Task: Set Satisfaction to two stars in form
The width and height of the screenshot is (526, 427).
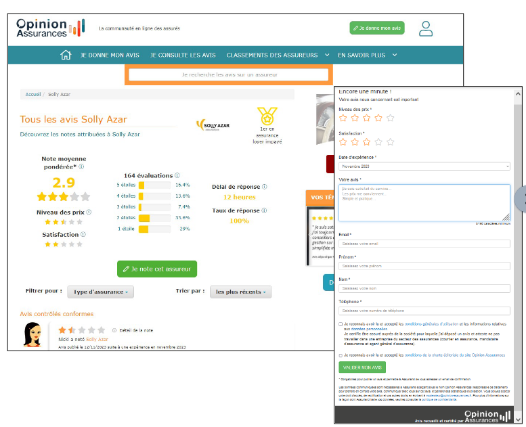Action: point(355,142)
